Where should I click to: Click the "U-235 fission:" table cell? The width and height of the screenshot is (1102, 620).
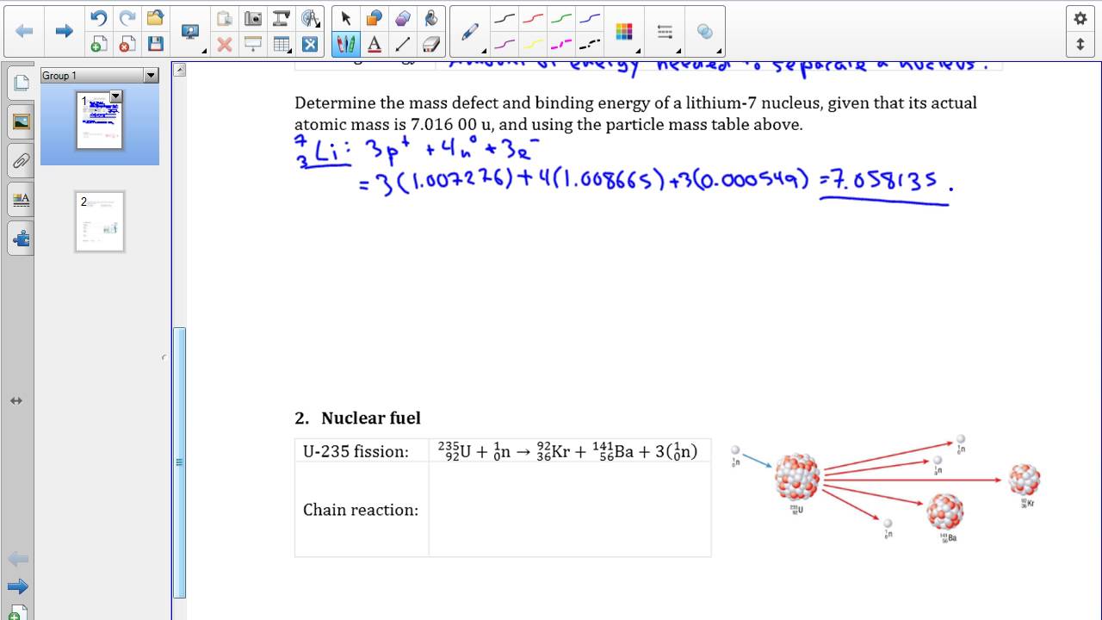point(362,450)
